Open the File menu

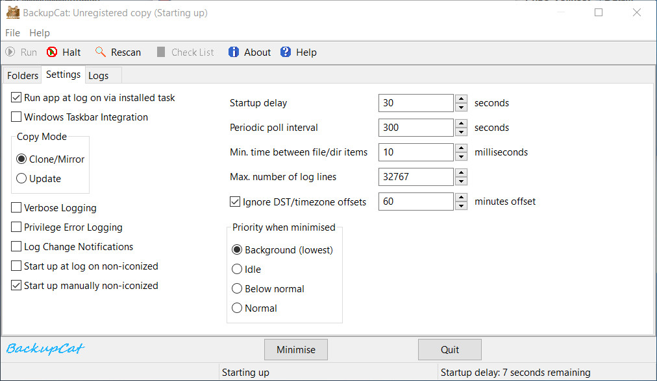[x=12, y=32]
